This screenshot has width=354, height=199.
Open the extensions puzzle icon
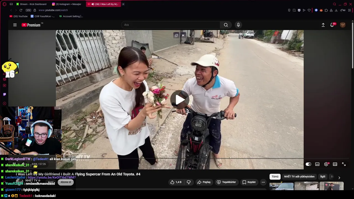[326, 10]
